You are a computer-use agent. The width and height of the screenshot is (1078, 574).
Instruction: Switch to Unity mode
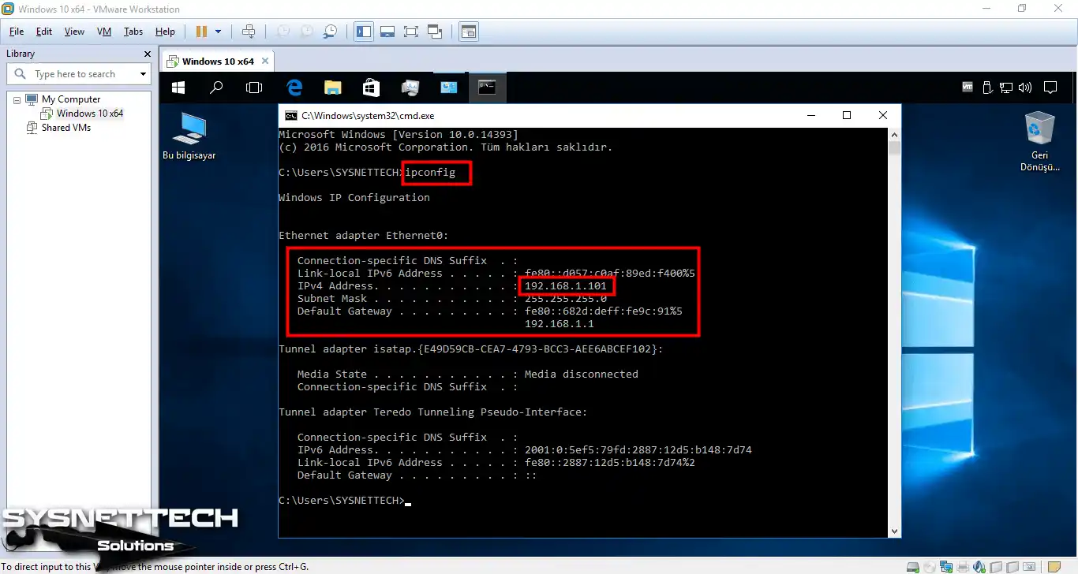click(435, 32)
